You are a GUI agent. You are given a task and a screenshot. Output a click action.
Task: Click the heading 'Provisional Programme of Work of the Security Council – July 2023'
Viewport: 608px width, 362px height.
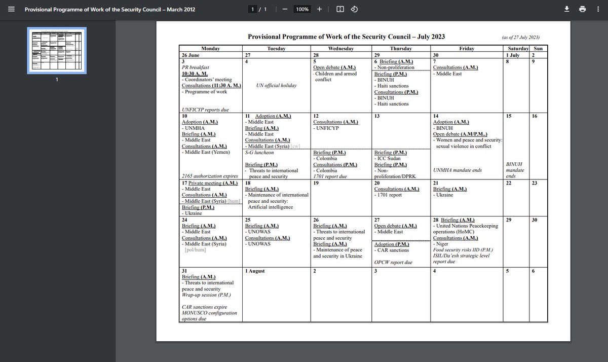[x=347, y=37]
